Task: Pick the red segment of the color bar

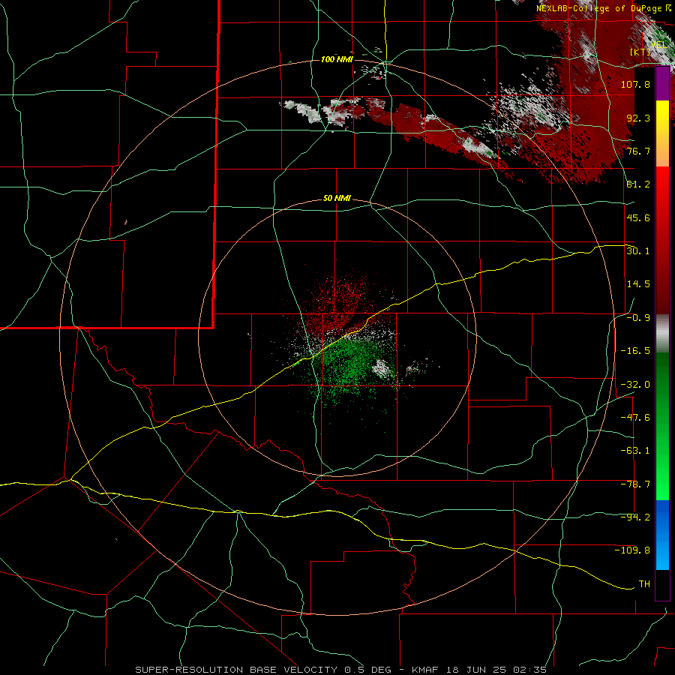Action: pyautogui.click(x=662, y=240)
